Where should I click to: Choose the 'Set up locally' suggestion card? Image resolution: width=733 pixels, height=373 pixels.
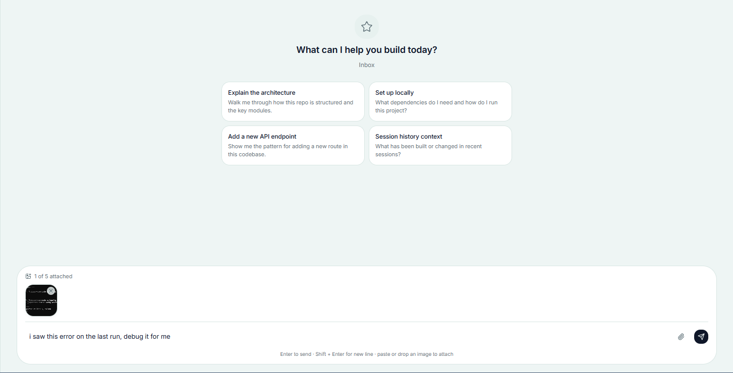pyautogui.click(x=440, y=101)
